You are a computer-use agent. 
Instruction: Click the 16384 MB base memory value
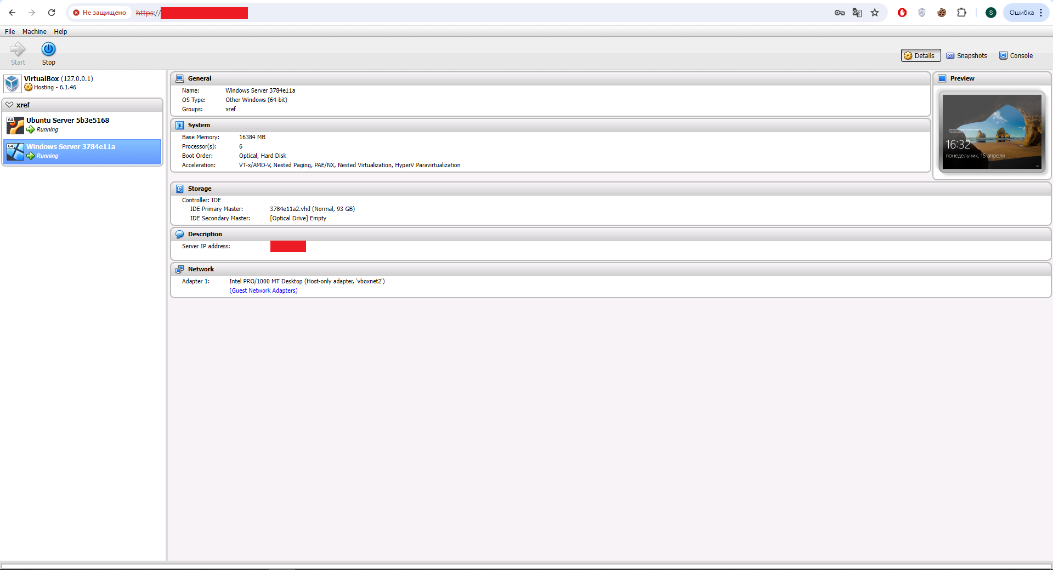252,138
